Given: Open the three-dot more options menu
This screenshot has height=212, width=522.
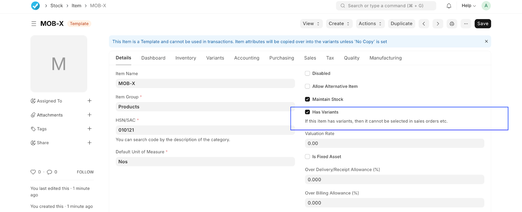Looking at the screenshot, I should [x=466, y=24].
